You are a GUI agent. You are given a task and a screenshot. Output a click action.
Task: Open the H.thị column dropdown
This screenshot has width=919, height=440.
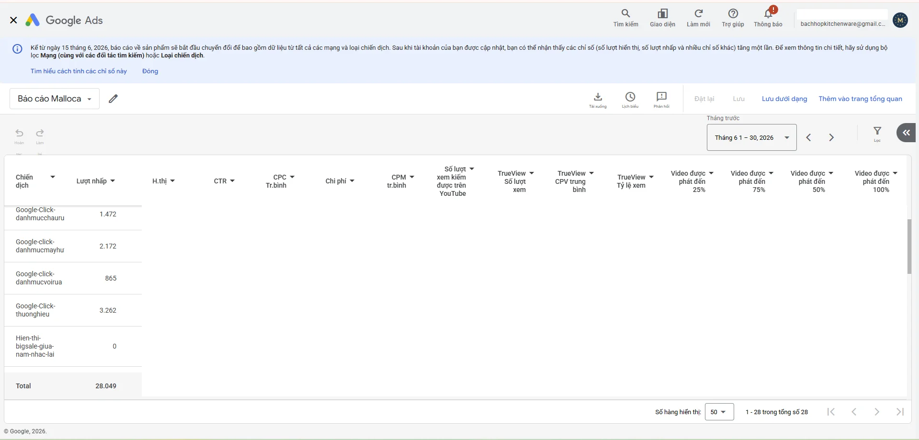172,181
